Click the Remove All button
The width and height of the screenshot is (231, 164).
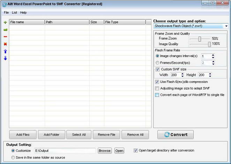pyautogui.click(x=135, y=135)
